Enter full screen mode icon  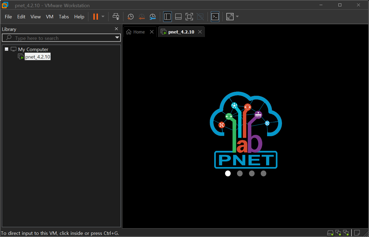pos(189,16)
